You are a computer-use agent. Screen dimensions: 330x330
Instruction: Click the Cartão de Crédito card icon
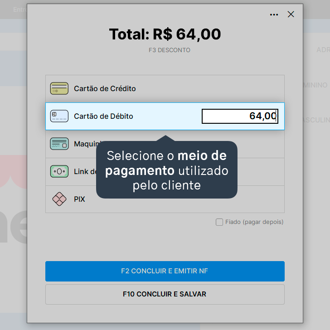pyautogui.click(x=59, y=88)
